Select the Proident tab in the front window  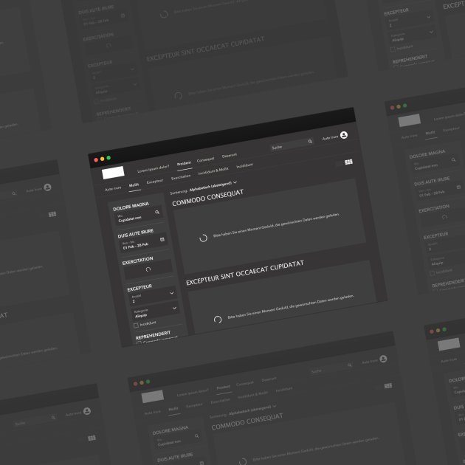(184, 163)
